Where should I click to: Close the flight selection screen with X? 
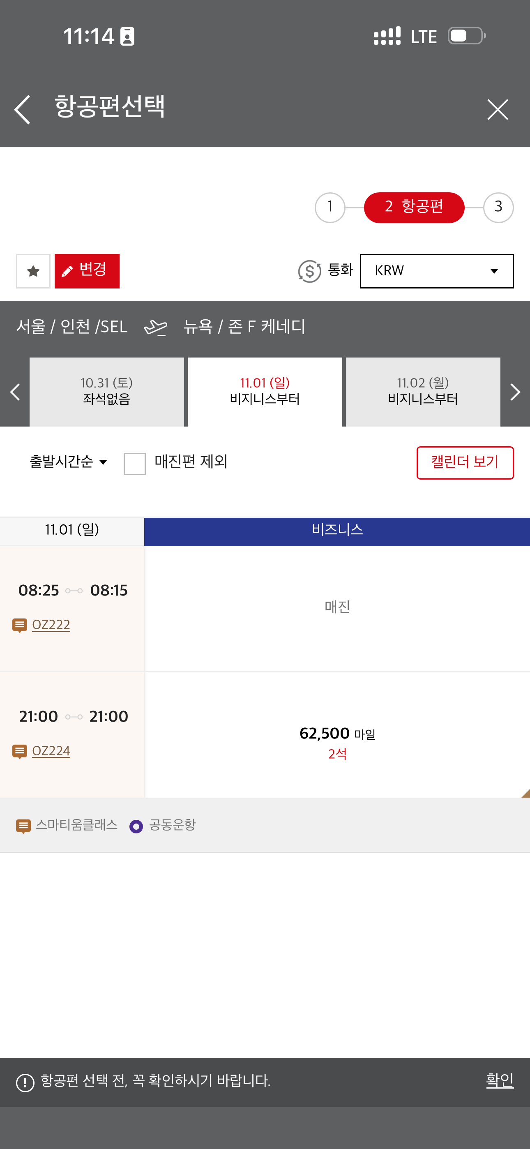[498, 110]
